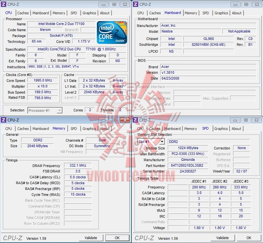
Task: Click Validate button in SPD window
Action: (x=222, y=238)
